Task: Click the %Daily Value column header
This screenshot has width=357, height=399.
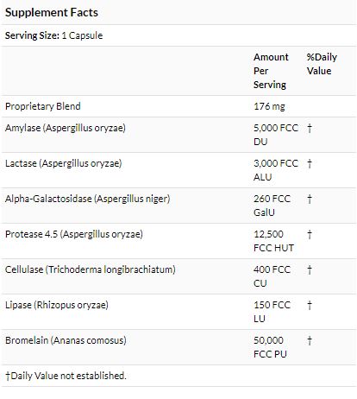Action: (322, 64)
